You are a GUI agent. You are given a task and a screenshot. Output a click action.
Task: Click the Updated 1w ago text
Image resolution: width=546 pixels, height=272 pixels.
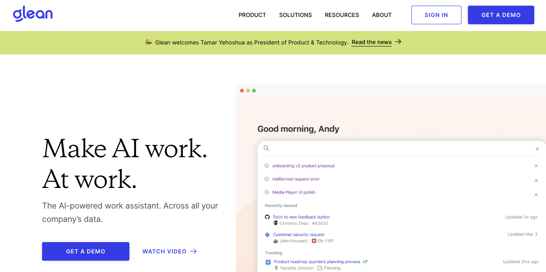[521, 217]
